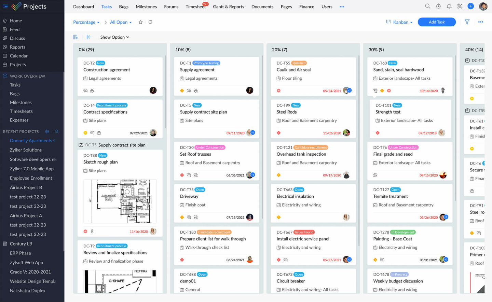The image size is (492, 302).
Task: Collapse the Work Overview section
Action: click(x=5, y=76)
